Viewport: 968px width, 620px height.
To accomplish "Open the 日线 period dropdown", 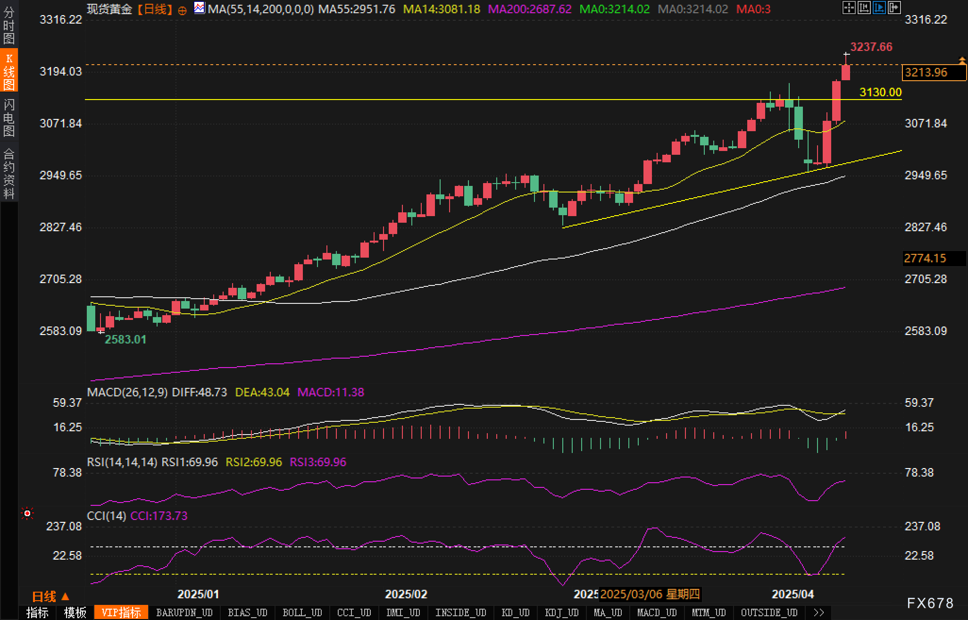I will [x=51, y=596].
